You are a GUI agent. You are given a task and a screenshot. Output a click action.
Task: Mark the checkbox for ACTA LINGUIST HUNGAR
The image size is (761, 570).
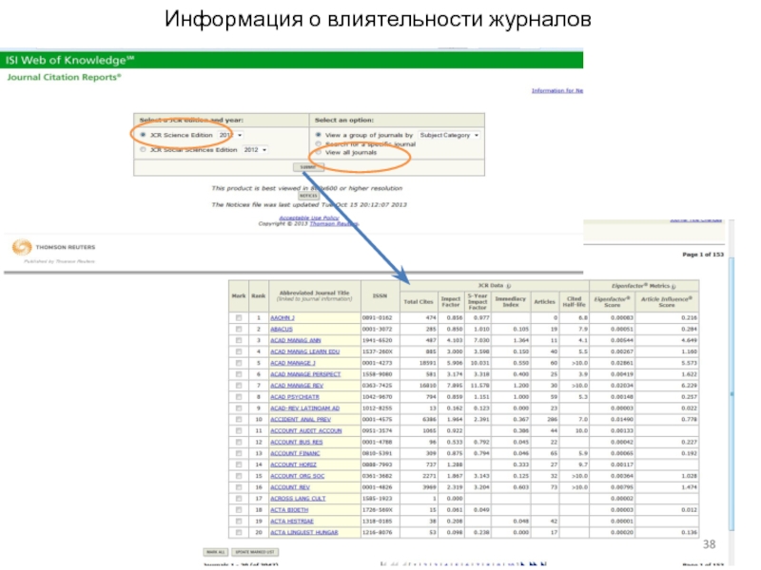pos(239,532)
